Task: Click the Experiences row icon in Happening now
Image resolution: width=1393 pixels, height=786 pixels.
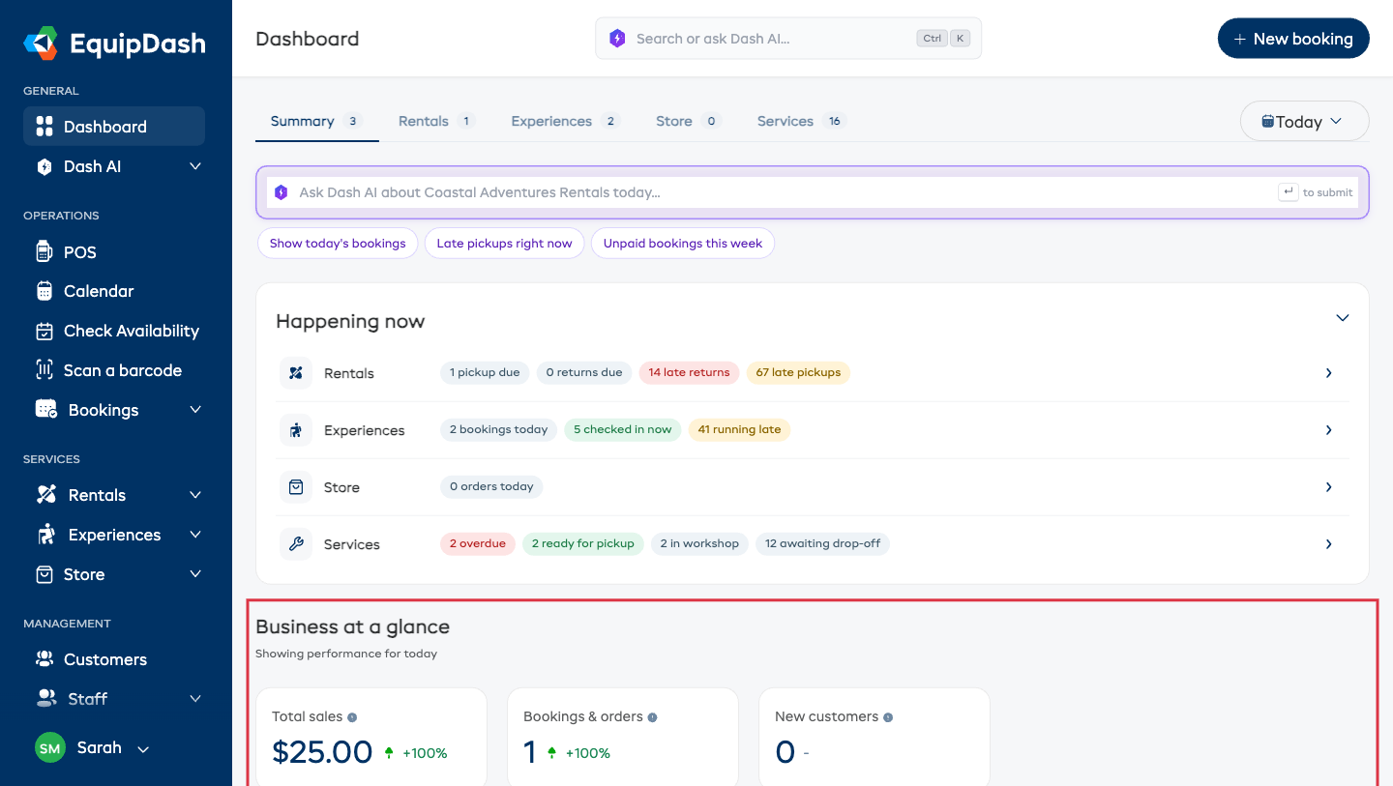Action: click(296, 430)
